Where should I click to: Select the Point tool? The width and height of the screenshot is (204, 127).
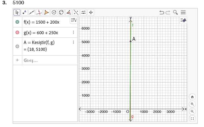click(24, 12)
